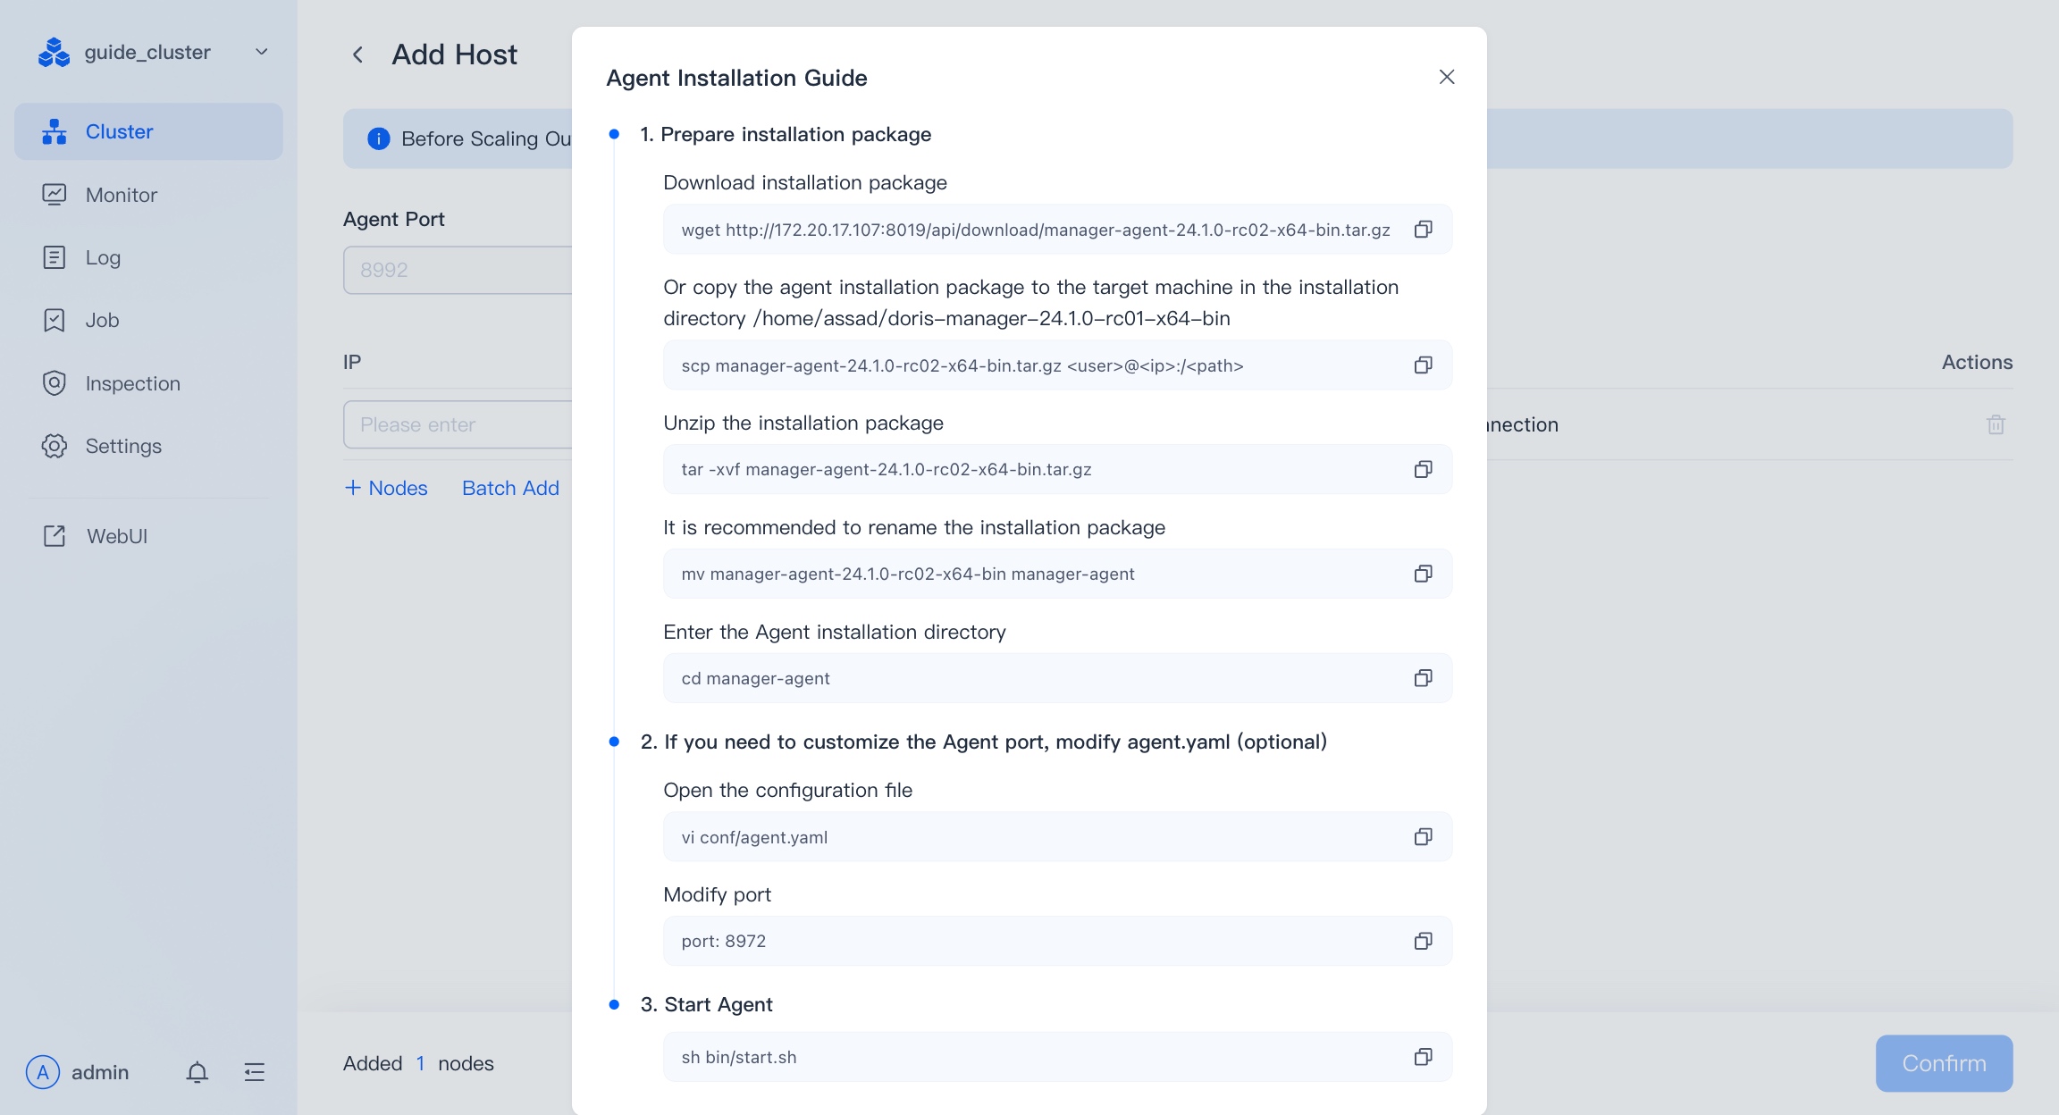
Task: Open the Cluster menu item
Action: click(148, 131)
